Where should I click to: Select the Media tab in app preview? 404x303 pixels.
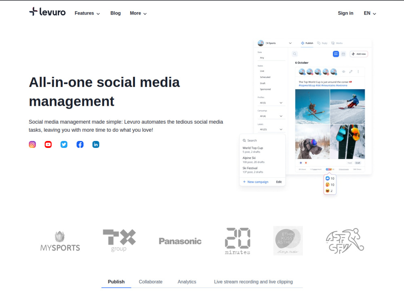pos(337,43)
